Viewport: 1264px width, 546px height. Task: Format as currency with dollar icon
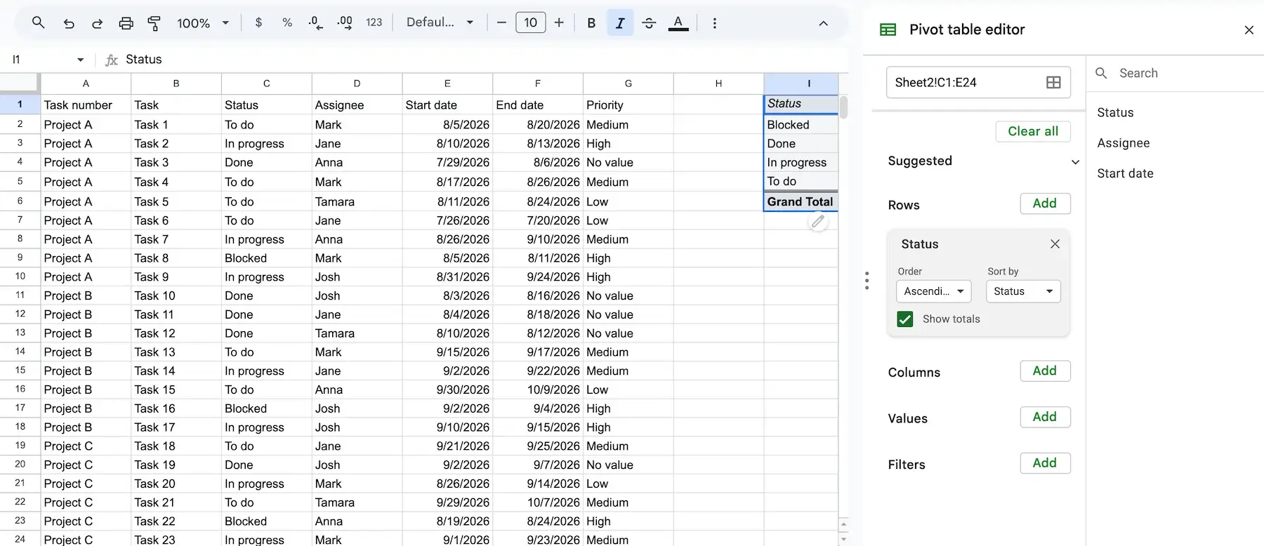[x=258, y=22]
